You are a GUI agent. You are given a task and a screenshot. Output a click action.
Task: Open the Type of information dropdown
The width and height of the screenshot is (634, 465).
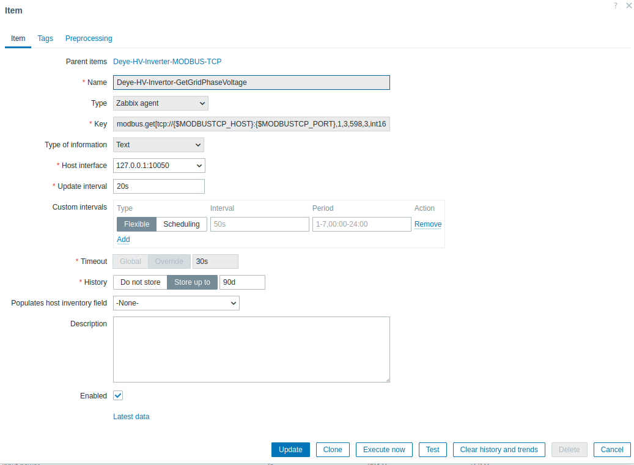pyautogui.click(x=158, y=145)
